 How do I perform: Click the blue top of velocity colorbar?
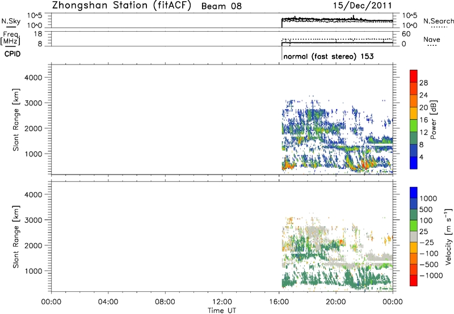(414, 193)
